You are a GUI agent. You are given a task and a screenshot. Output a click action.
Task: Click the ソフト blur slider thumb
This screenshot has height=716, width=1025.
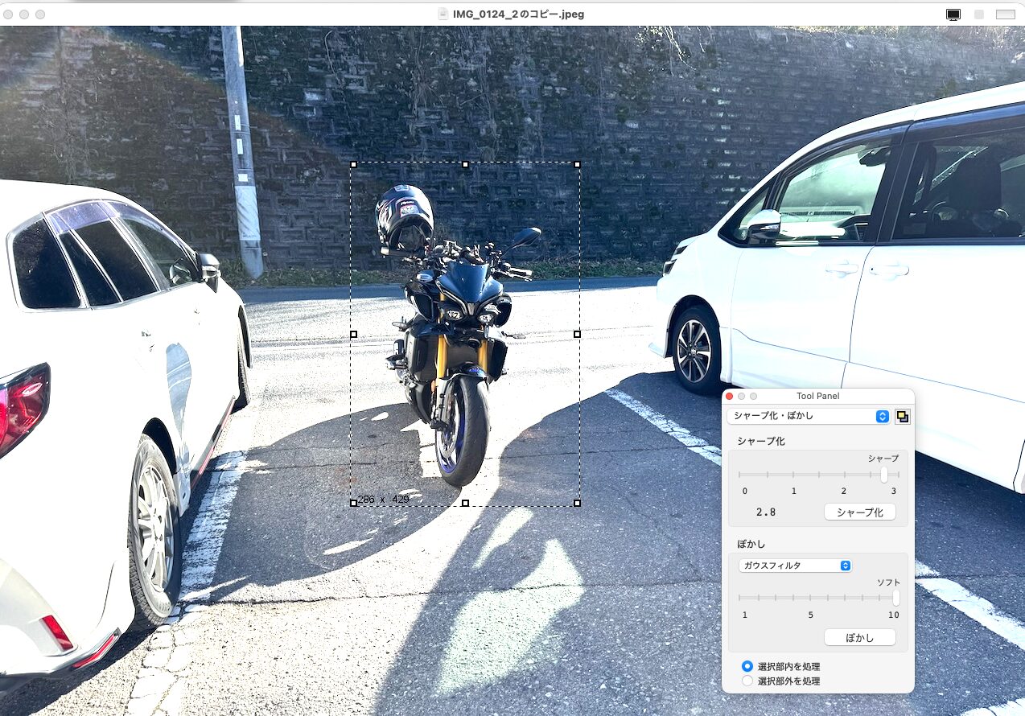coord(895,598)
